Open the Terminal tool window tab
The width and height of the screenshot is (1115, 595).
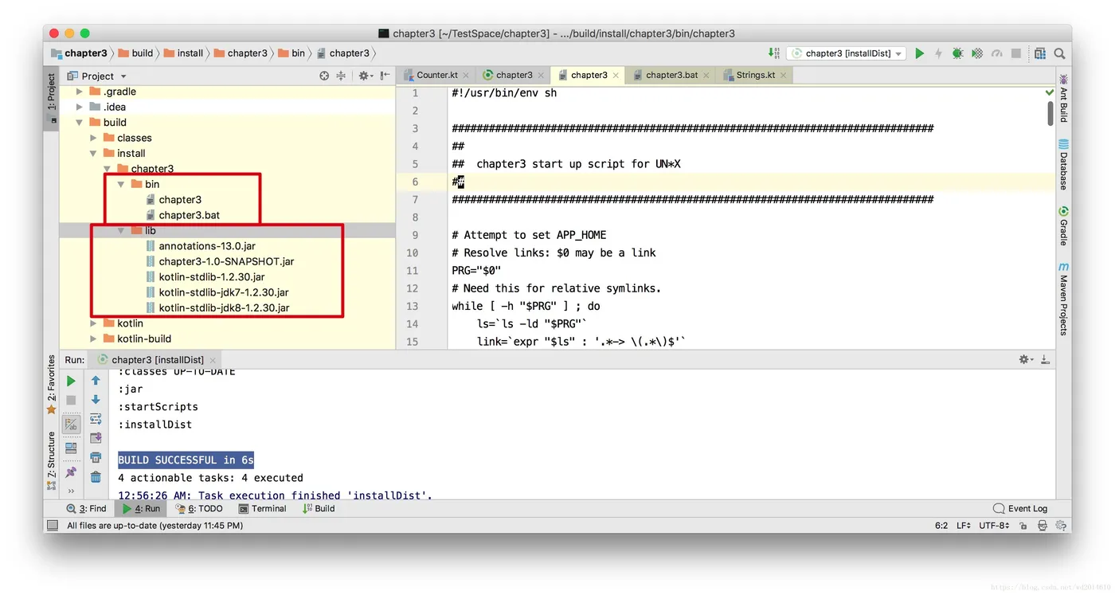click(x=263, y=508)
